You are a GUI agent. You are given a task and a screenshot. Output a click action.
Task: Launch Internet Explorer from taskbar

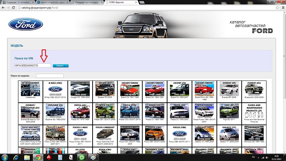tap(16, 157)
